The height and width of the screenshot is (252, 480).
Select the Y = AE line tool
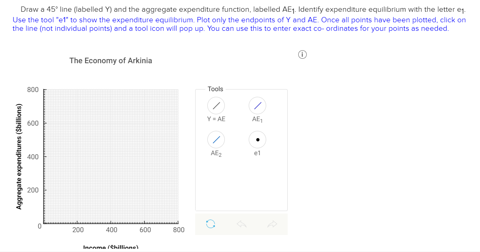pos(216,105)
